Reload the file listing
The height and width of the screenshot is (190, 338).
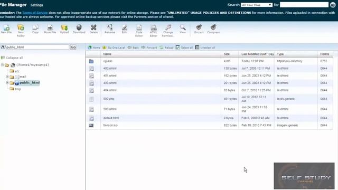click(166, 47)
